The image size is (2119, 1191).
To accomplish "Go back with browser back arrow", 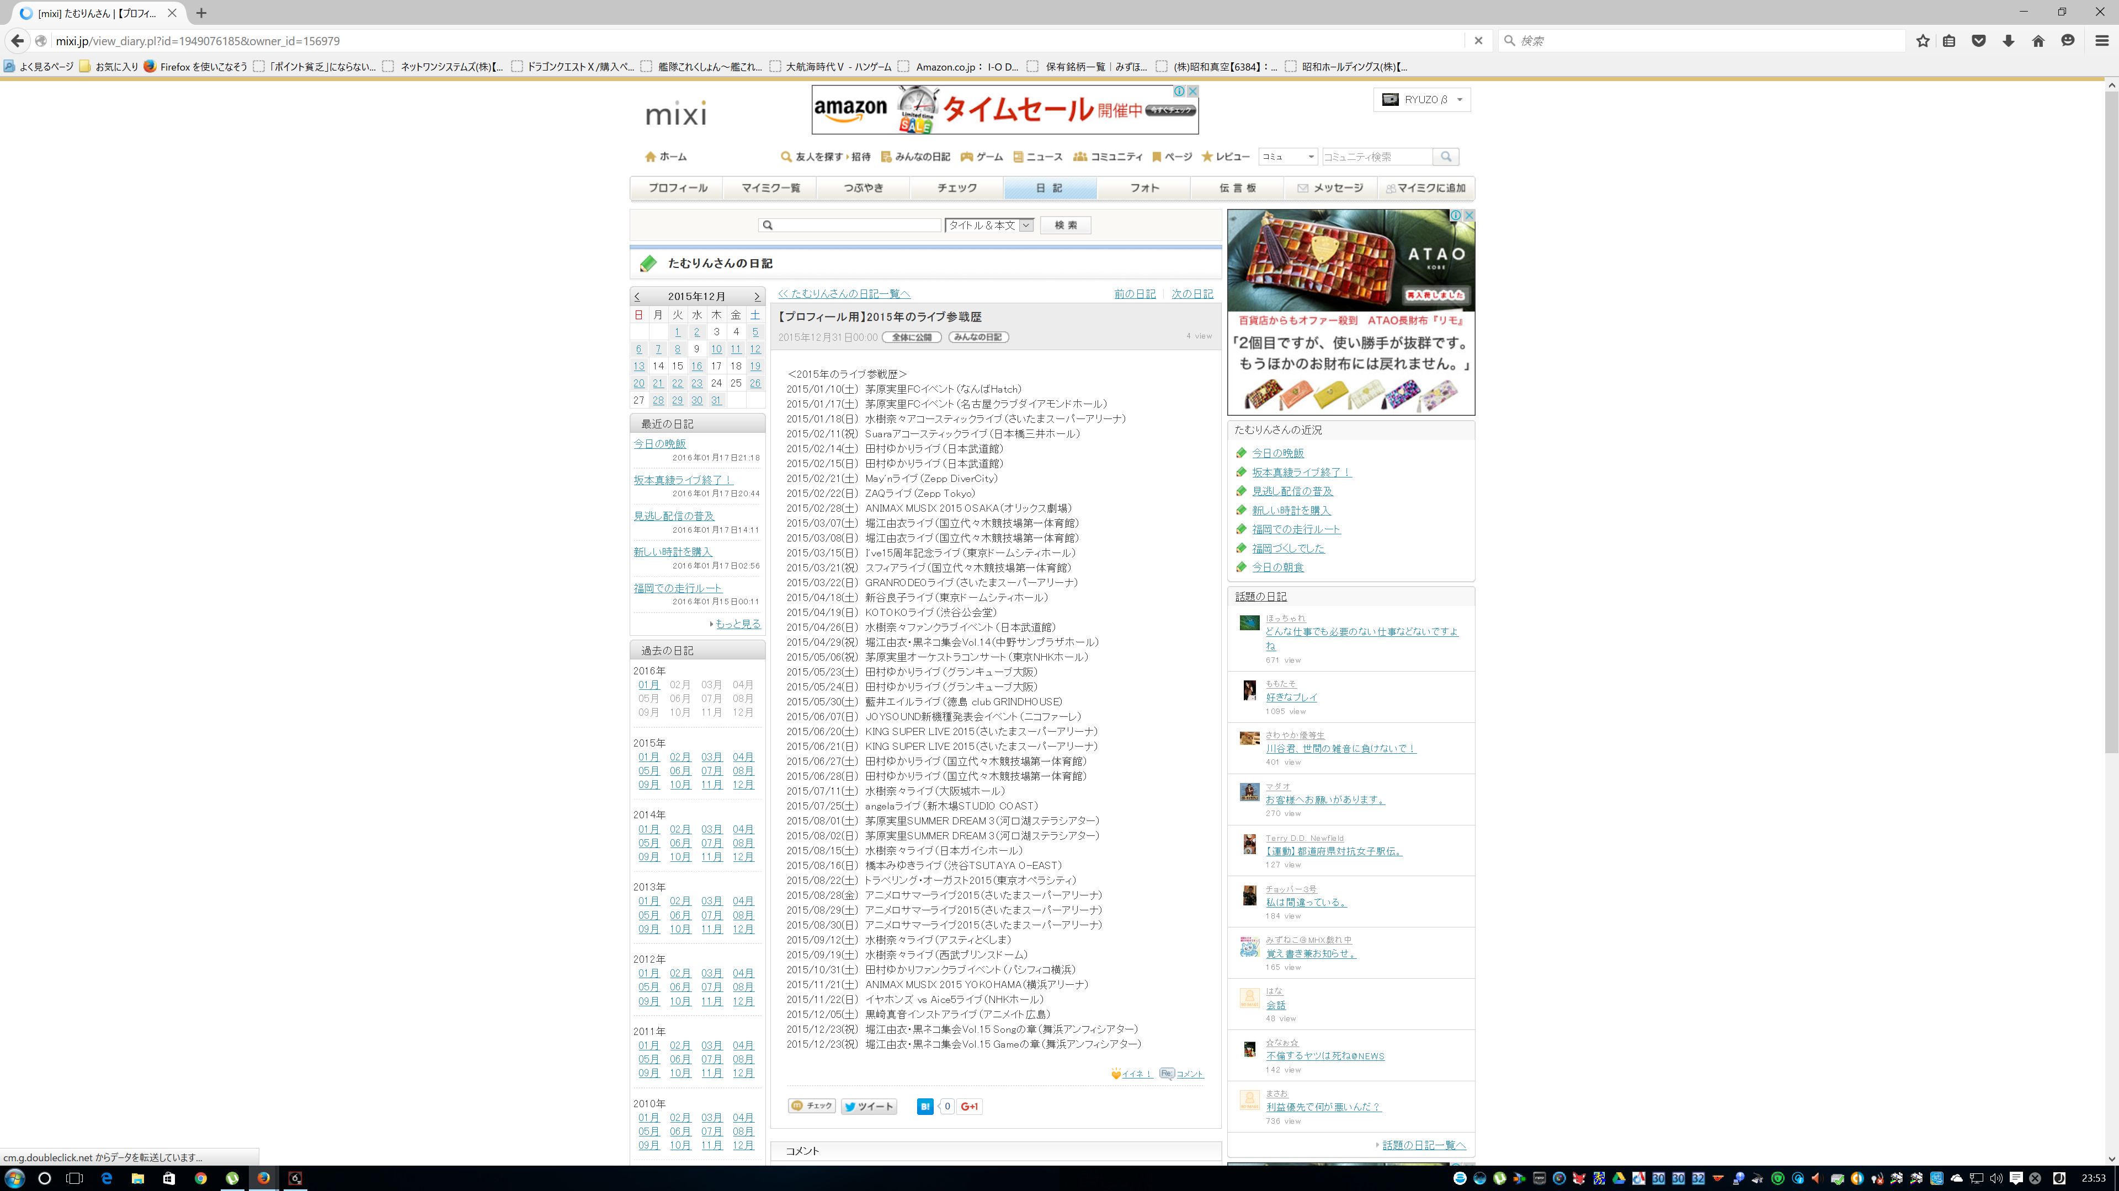I will click(17, 40).
